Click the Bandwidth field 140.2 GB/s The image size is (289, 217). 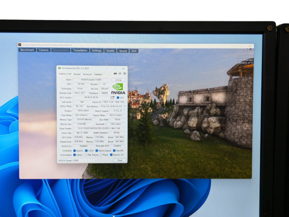click(x=116, y=124)
